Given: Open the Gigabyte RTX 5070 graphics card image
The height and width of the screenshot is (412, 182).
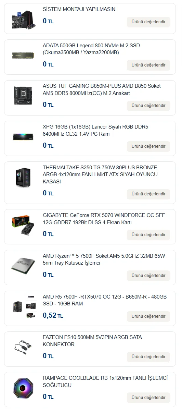Looking at the screenshot, I should coord(24,225).
